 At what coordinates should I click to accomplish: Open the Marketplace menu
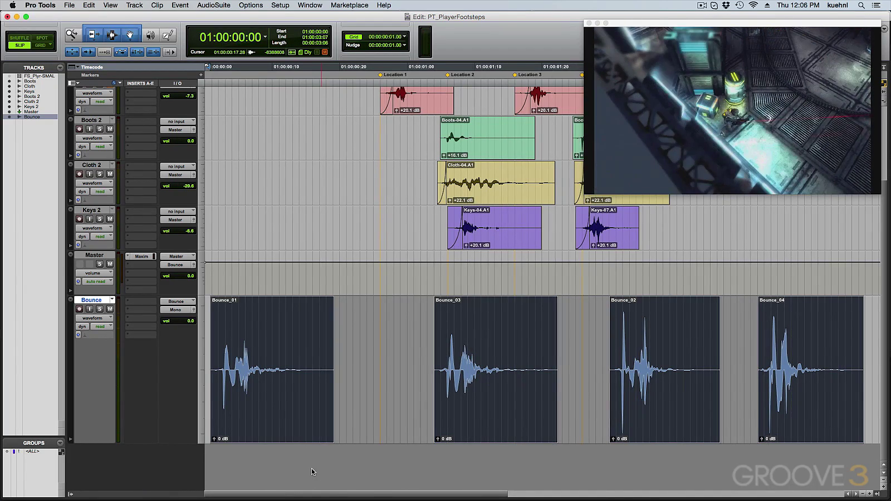(349, 5)
